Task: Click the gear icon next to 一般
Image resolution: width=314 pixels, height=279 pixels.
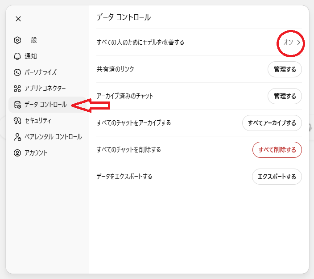Action: (17, 40)
